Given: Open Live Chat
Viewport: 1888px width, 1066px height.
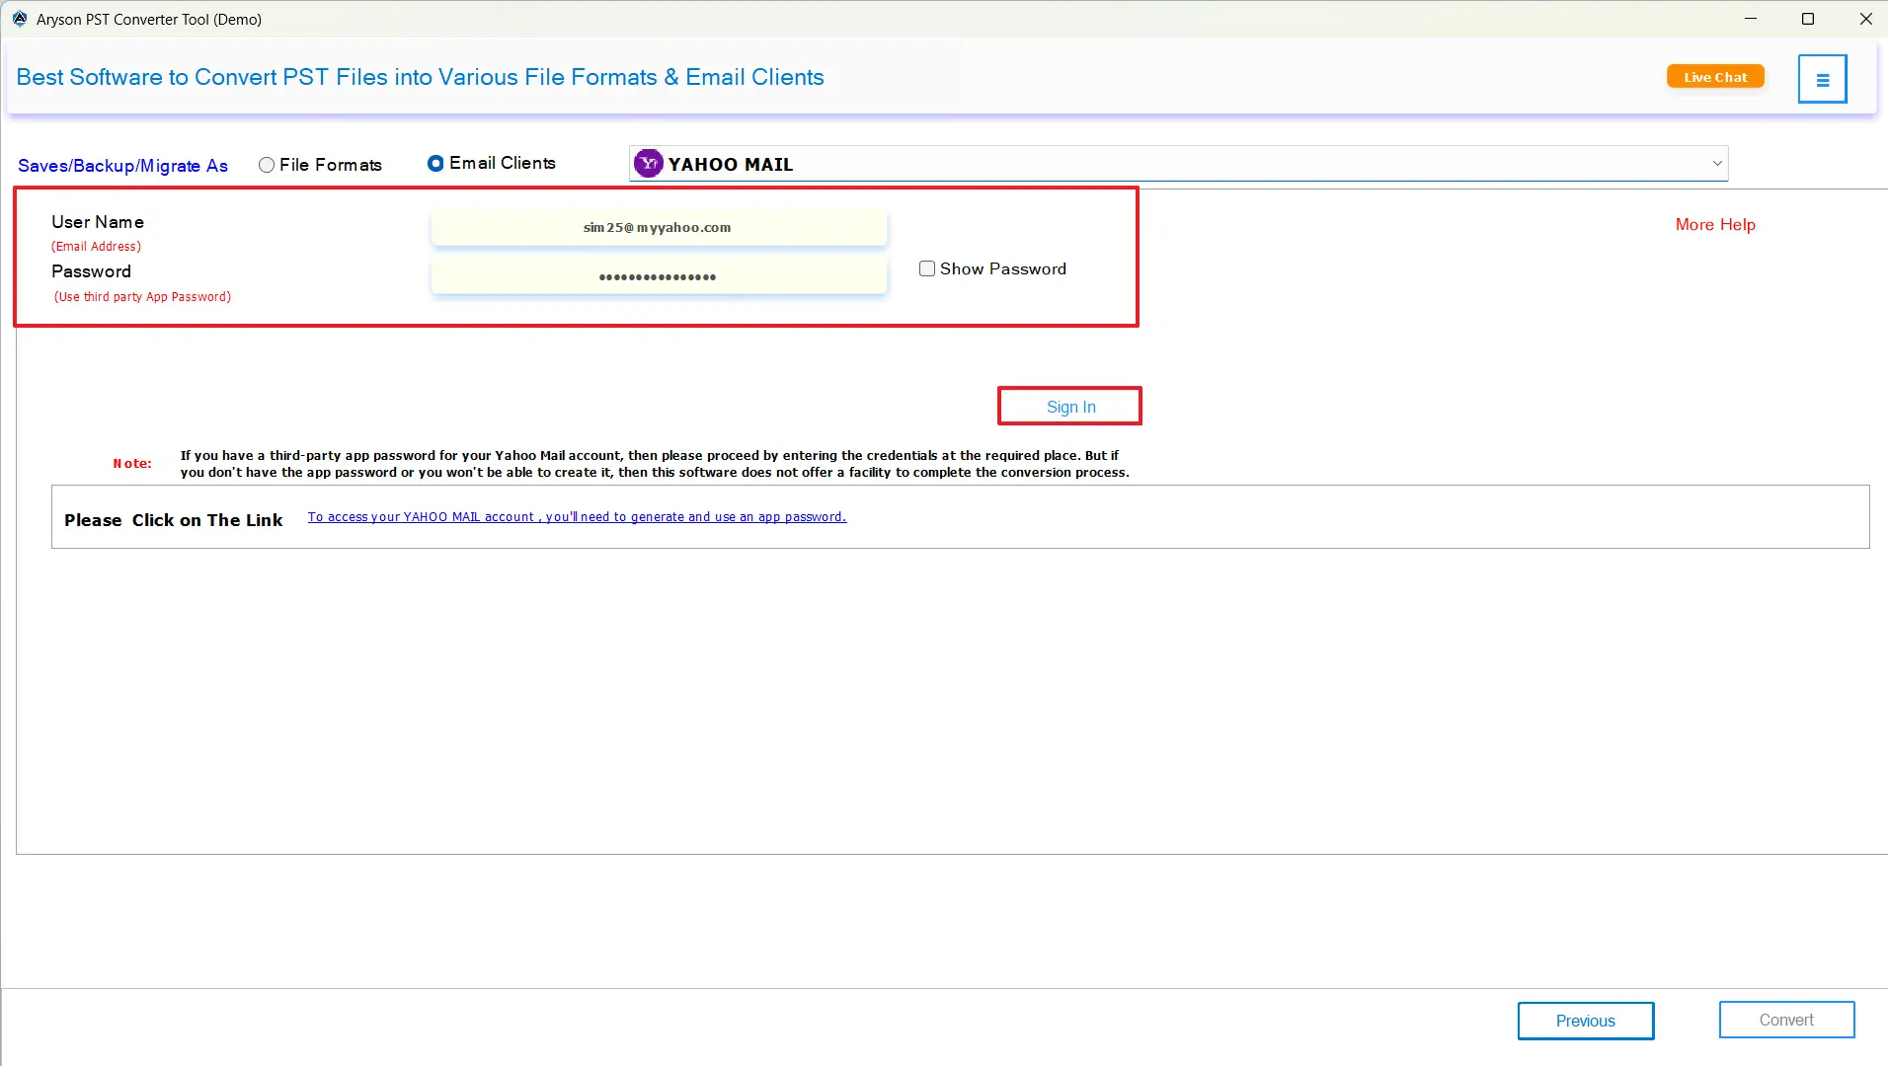Looking at the screenshot, I should 1715,77.
